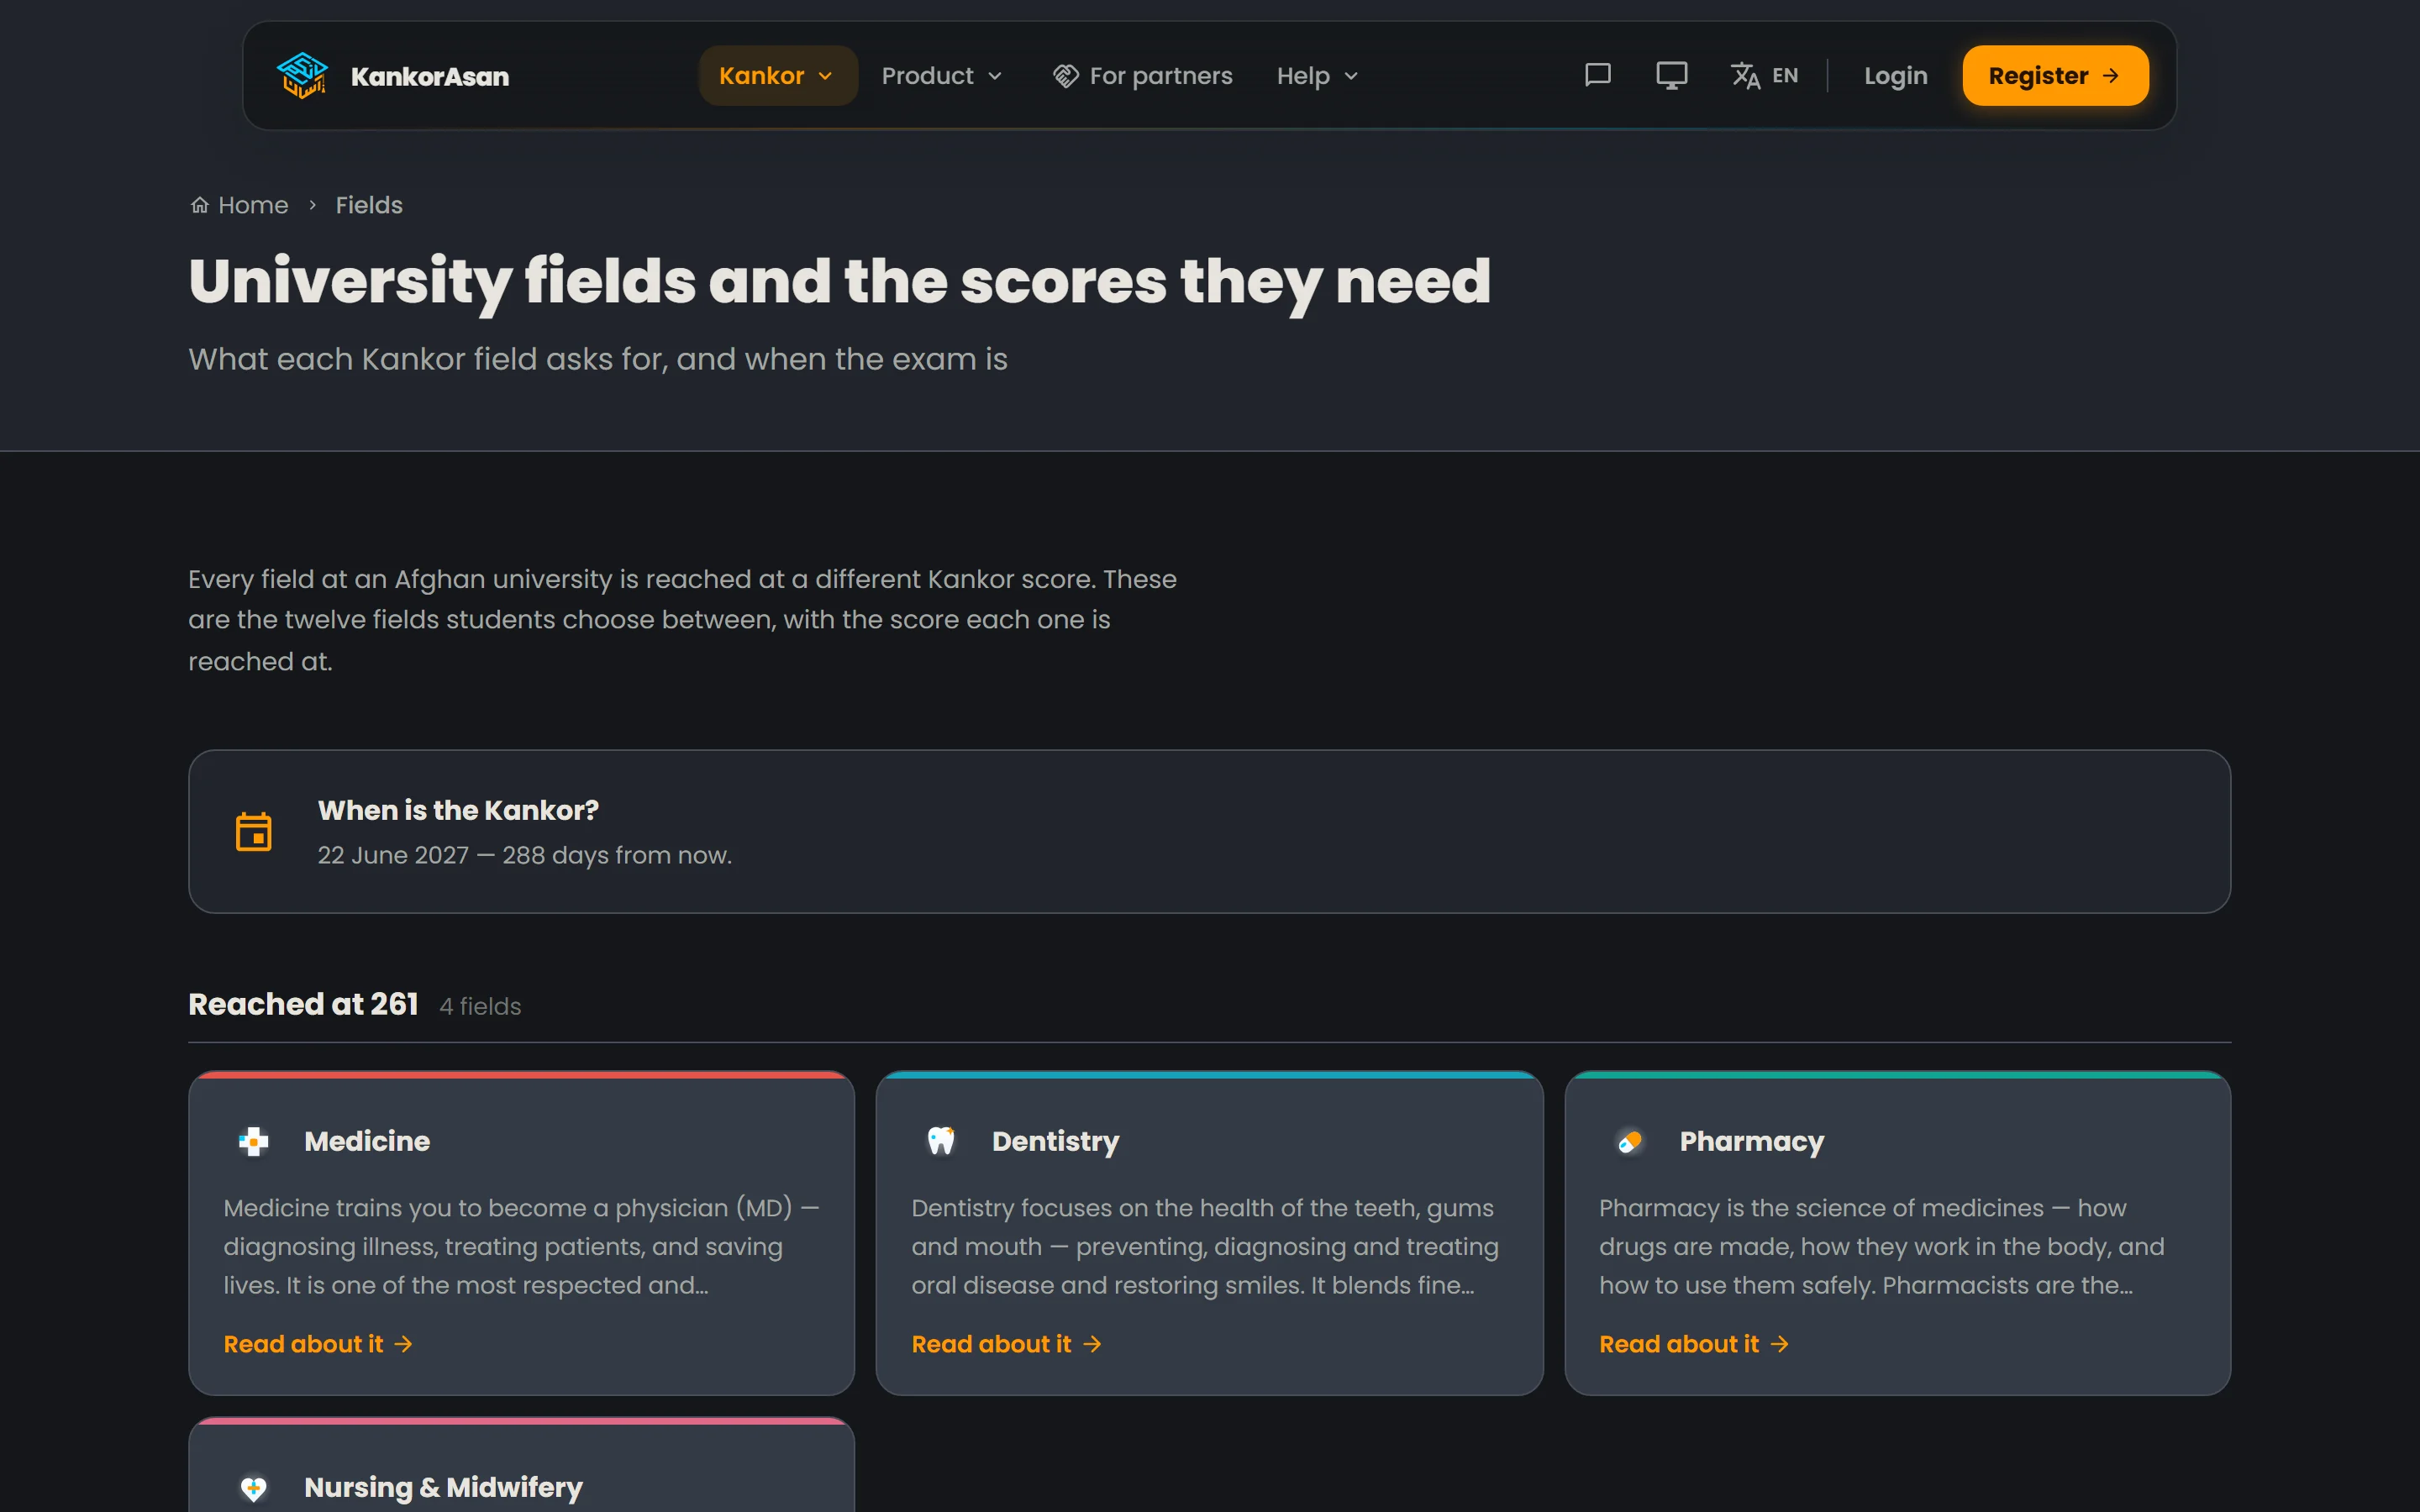
Task: Click the orange Register button
Action: pos(2055,76)
